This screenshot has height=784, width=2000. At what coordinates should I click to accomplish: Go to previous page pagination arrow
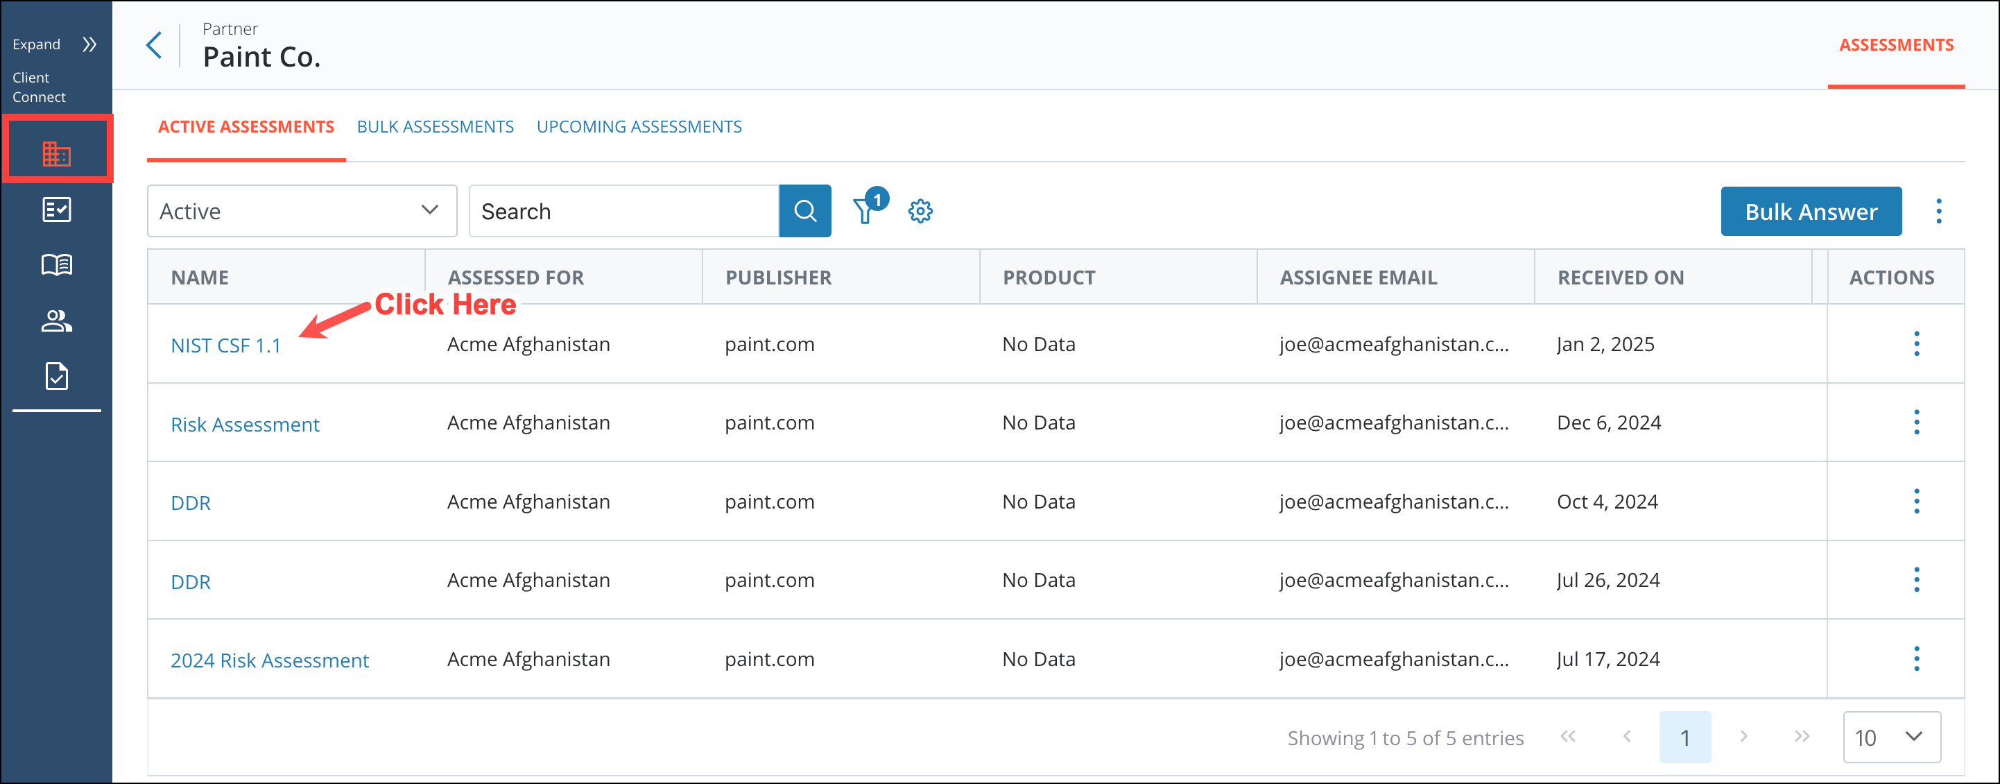1626,737
